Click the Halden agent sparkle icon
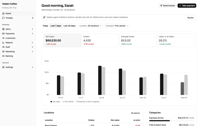The image size is (202, 126). [44, 17]
